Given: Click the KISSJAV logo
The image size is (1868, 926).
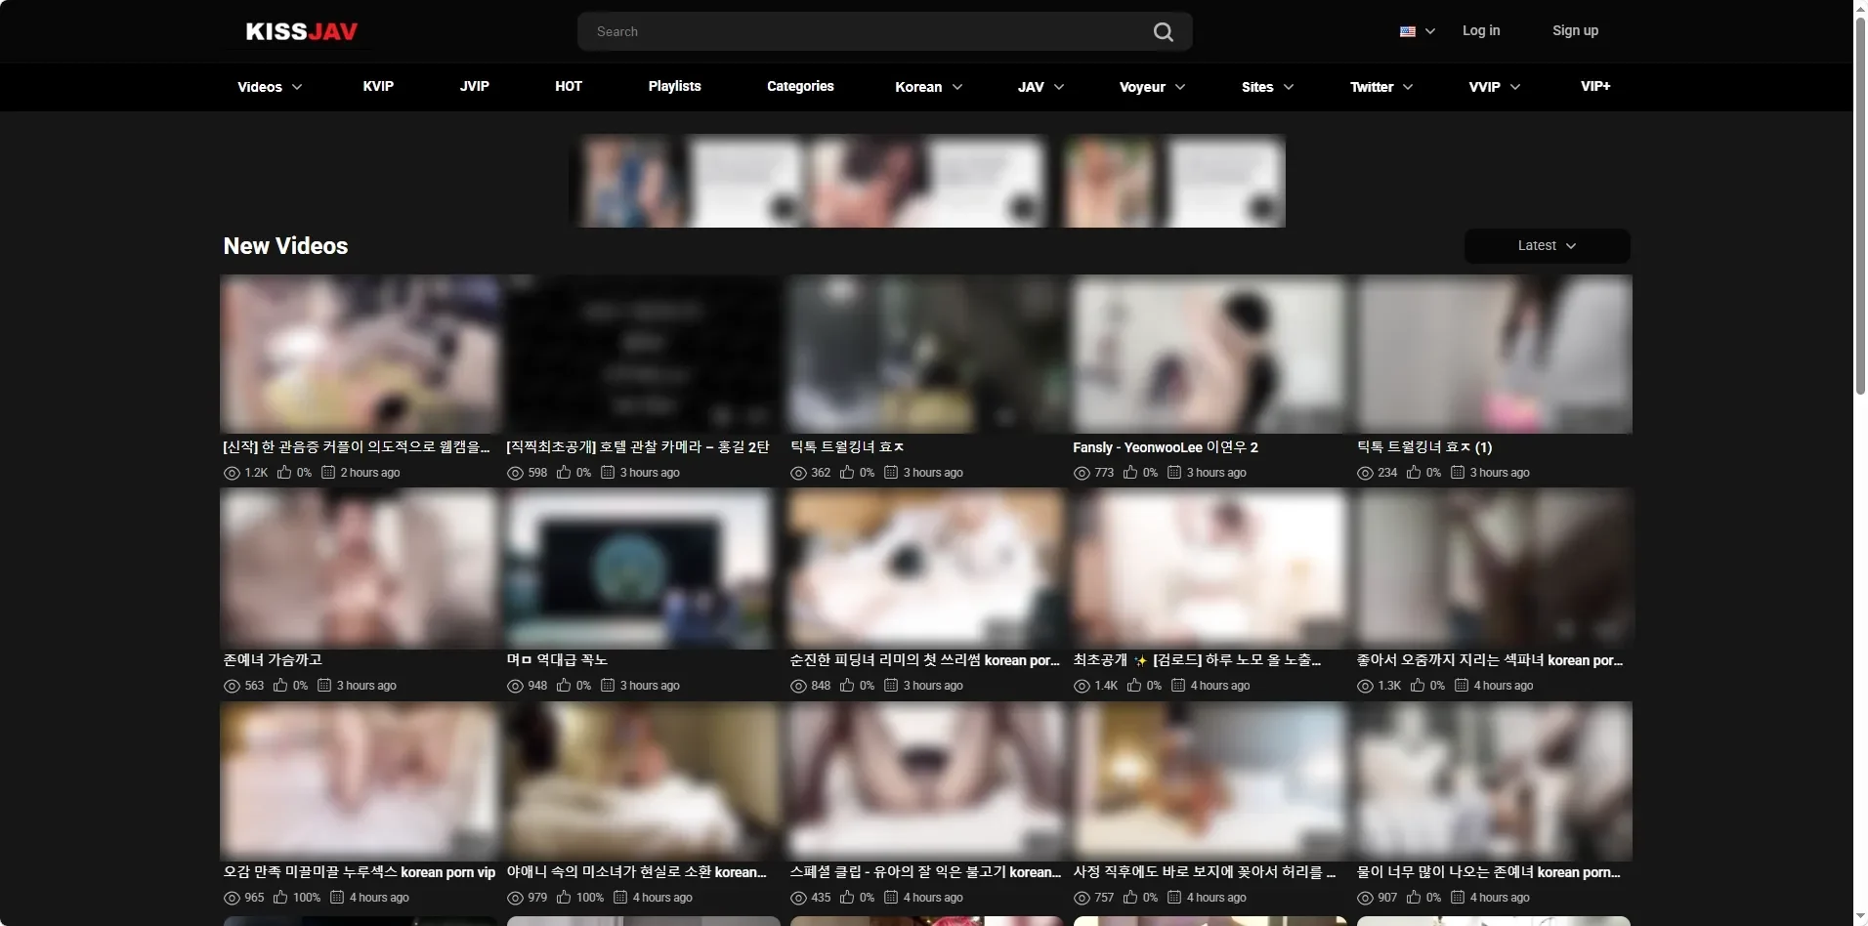Looking at the screenshot, I should pos(301,31).
